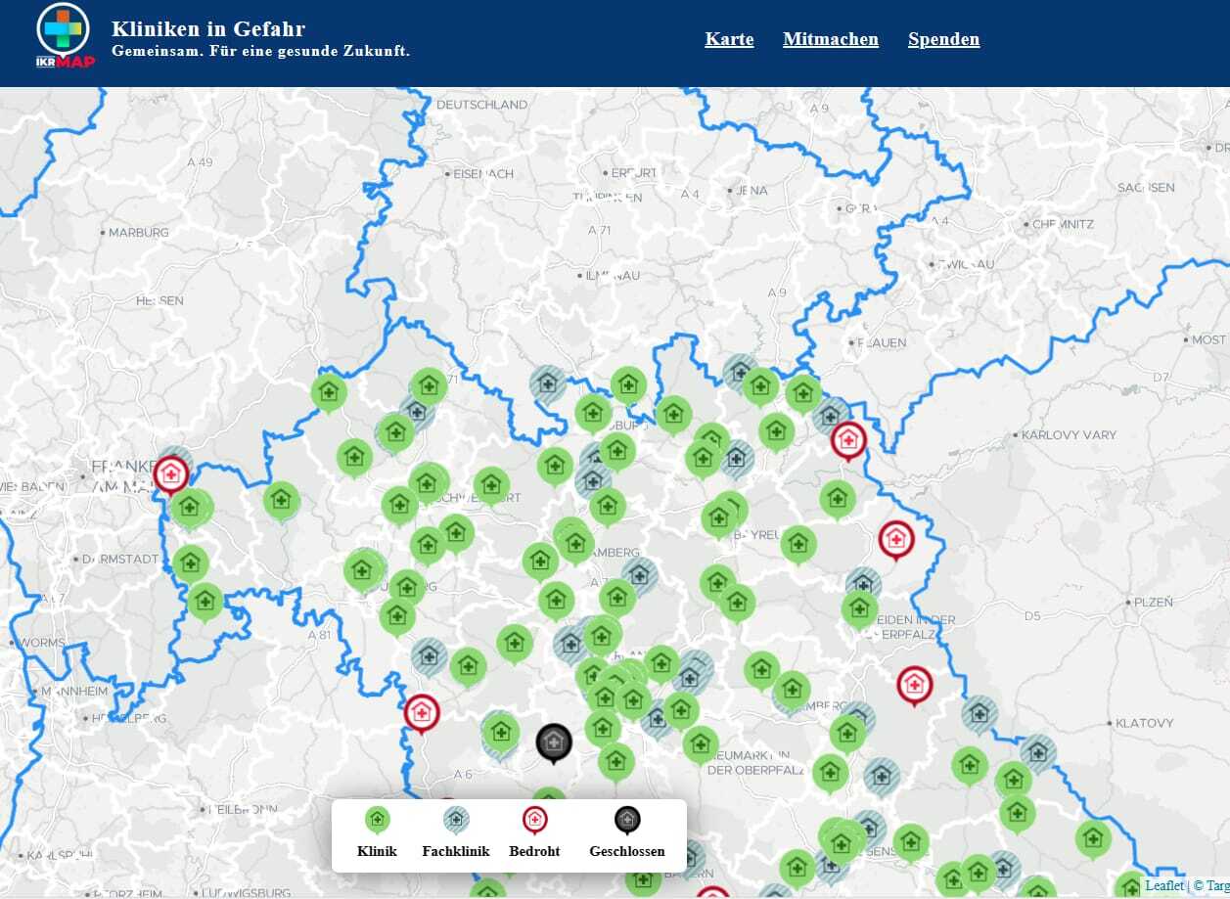Open the Karte navigation link
The height and width of the screenshot is (899, 1230).
click(729, 39)
